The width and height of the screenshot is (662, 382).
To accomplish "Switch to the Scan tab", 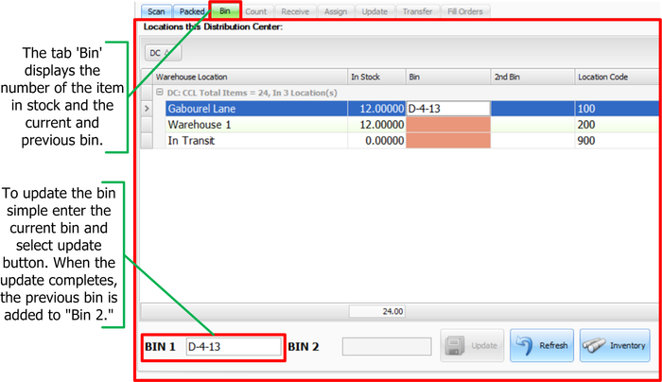I will coord(156,11).
